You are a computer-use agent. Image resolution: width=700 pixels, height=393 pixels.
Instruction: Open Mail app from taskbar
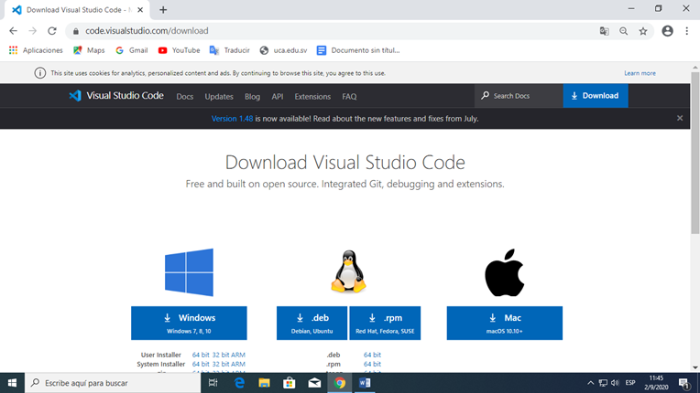point(314,383)
